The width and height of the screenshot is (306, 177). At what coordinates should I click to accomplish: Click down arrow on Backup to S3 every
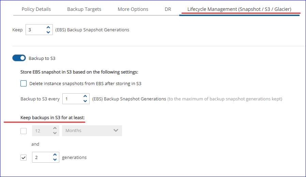tap(85, 101)
